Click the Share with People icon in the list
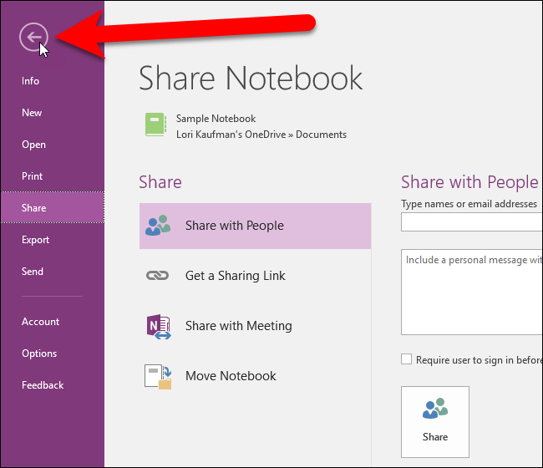543x468 pixels. [x=158, y=226]
